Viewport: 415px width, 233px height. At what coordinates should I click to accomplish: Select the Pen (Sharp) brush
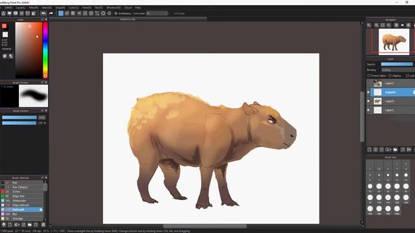[x=21, y=187]
